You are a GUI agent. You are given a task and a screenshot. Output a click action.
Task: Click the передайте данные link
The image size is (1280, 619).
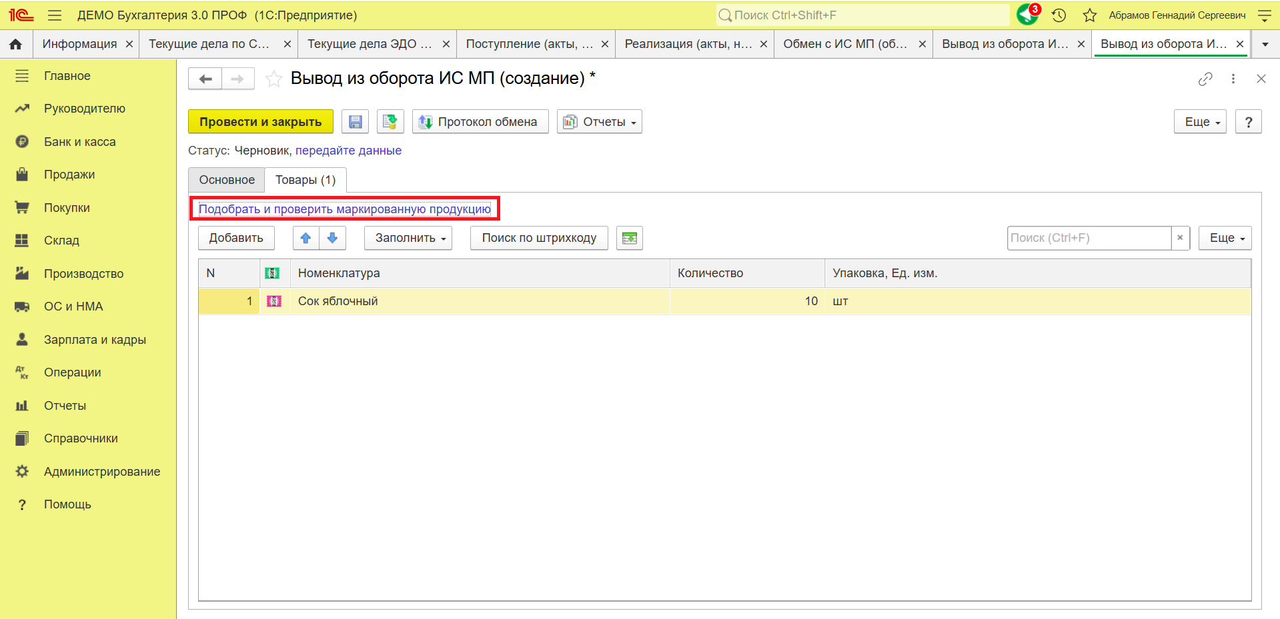coord(348,151)
